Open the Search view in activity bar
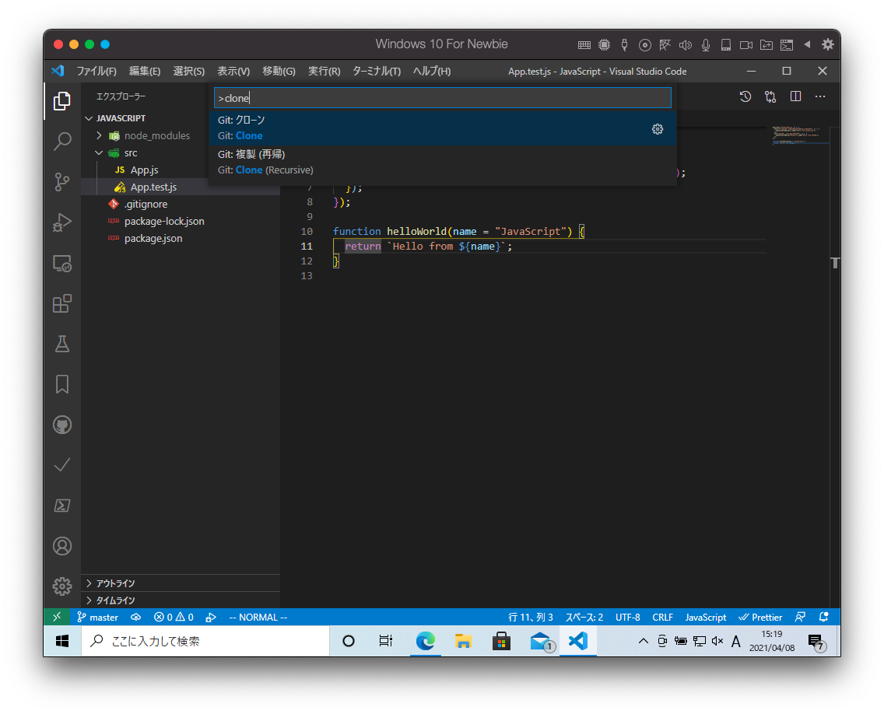The width and height of the screenshot is (884, 714). [62, 142]
